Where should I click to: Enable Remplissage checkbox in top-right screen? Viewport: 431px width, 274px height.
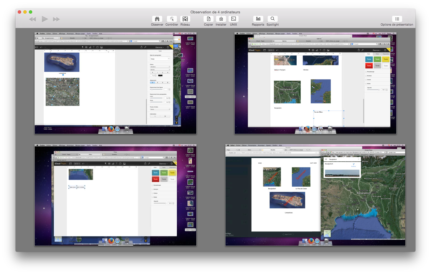pyautogui.click(x=366, y=72)
